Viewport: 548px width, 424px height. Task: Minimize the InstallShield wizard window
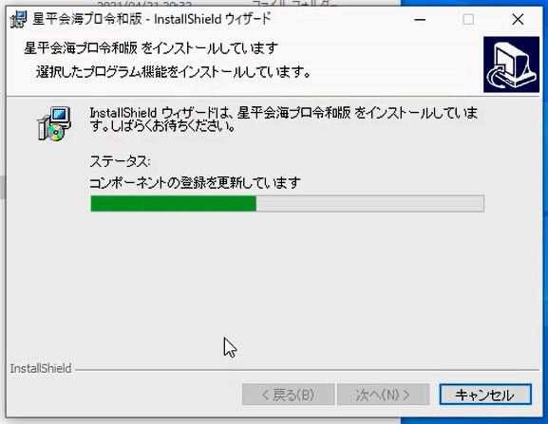(x=420, y=19)
